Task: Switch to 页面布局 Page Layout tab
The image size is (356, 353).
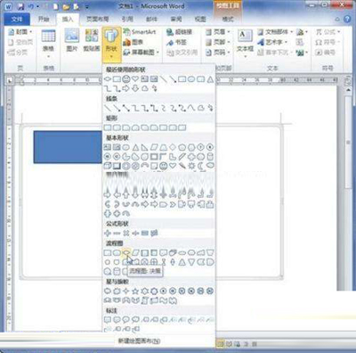Action: (x=97, y=20)
